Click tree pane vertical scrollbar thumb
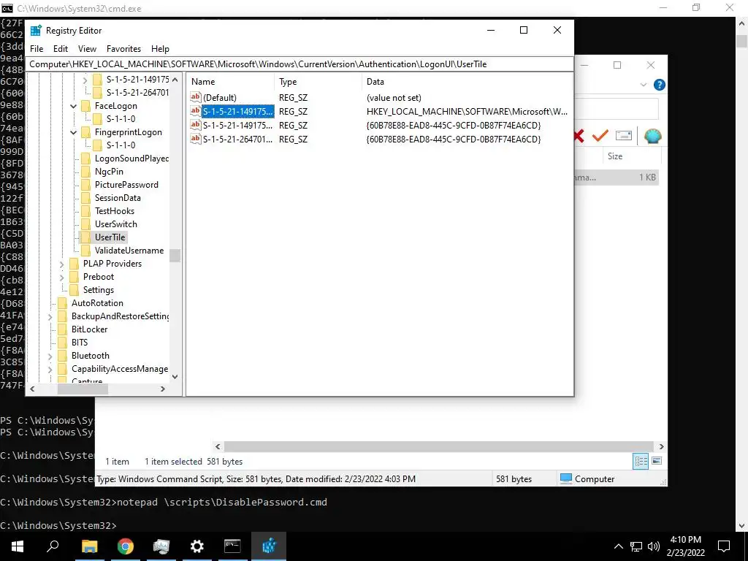The height and width of the screenshot is (561, 748). click(x=175, y=256)
